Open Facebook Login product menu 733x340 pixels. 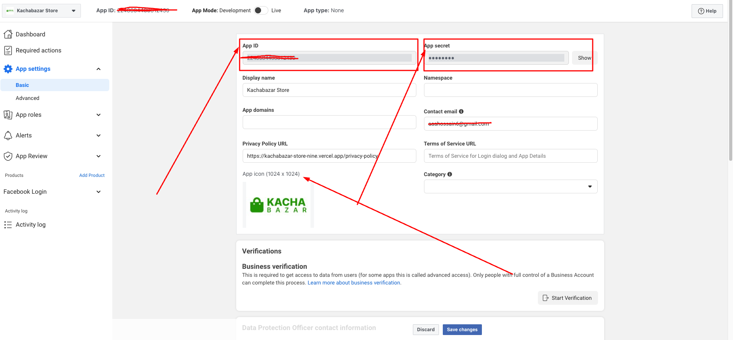coord(25,192)
